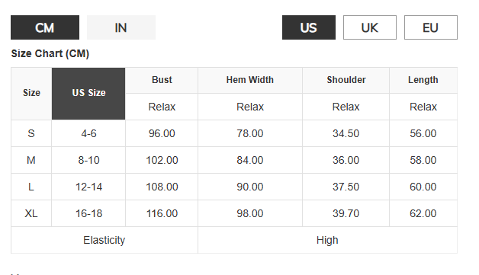Screen dimensions: 479x275
Task: Select the M size row label
Action: click(x=31, y=160)
